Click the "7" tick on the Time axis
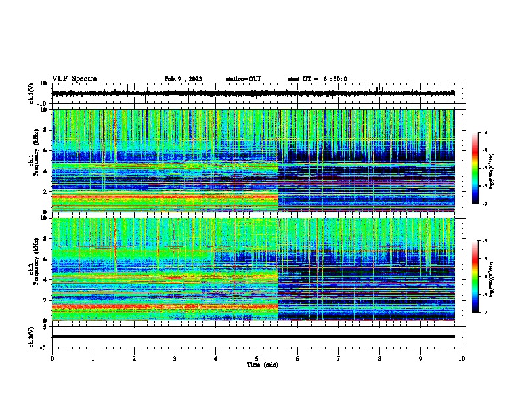520x402 pixels. point(339,359)
